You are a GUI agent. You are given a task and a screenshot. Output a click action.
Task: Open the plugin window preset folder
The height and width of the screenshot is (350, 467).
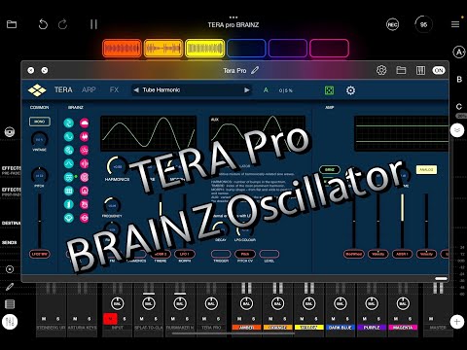coord(401,70)
